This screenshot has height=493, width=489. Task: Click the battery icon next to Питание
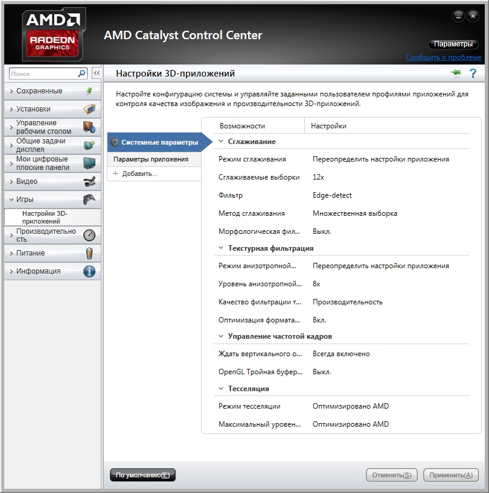coord(89,253)
